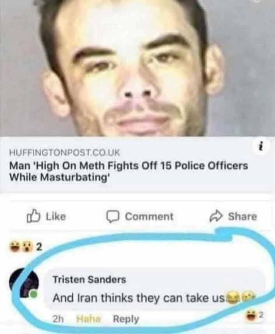Open the 'Man High On Meth' headline

pyautogui.click(x=129, y=171)
